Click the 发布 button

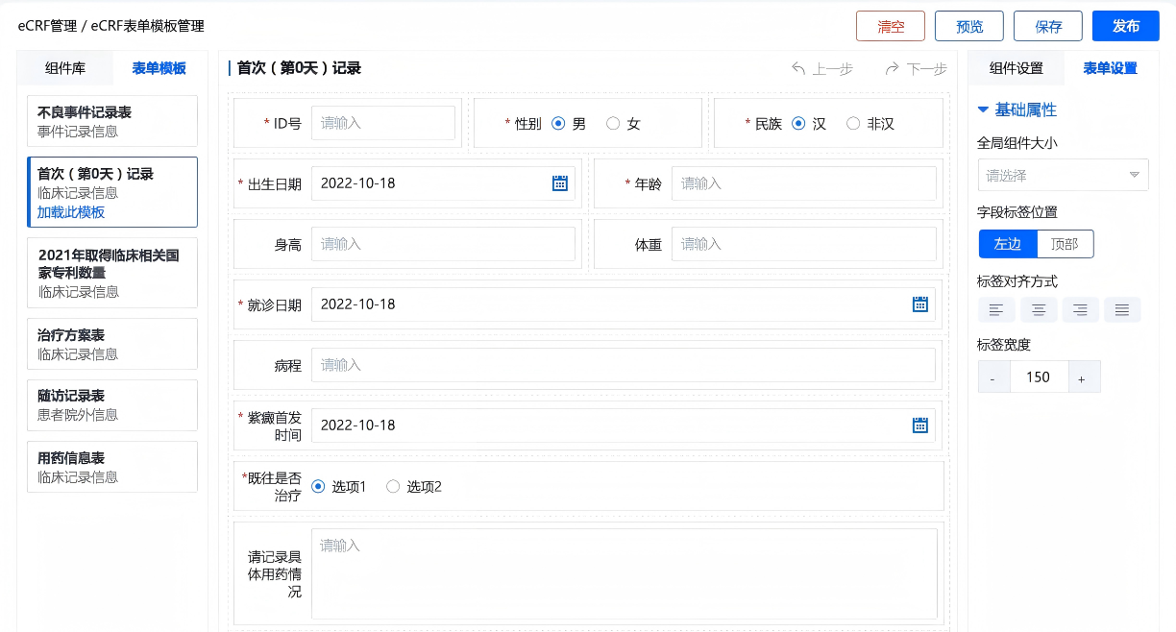(x=1125, y=26)
